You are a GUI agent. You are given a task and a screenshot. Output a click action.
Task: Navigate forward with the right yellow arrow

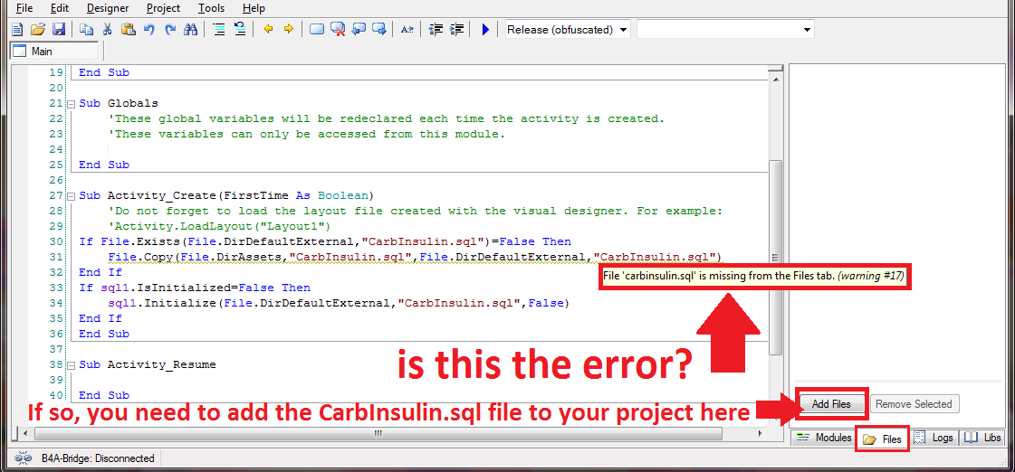point(288,29)
